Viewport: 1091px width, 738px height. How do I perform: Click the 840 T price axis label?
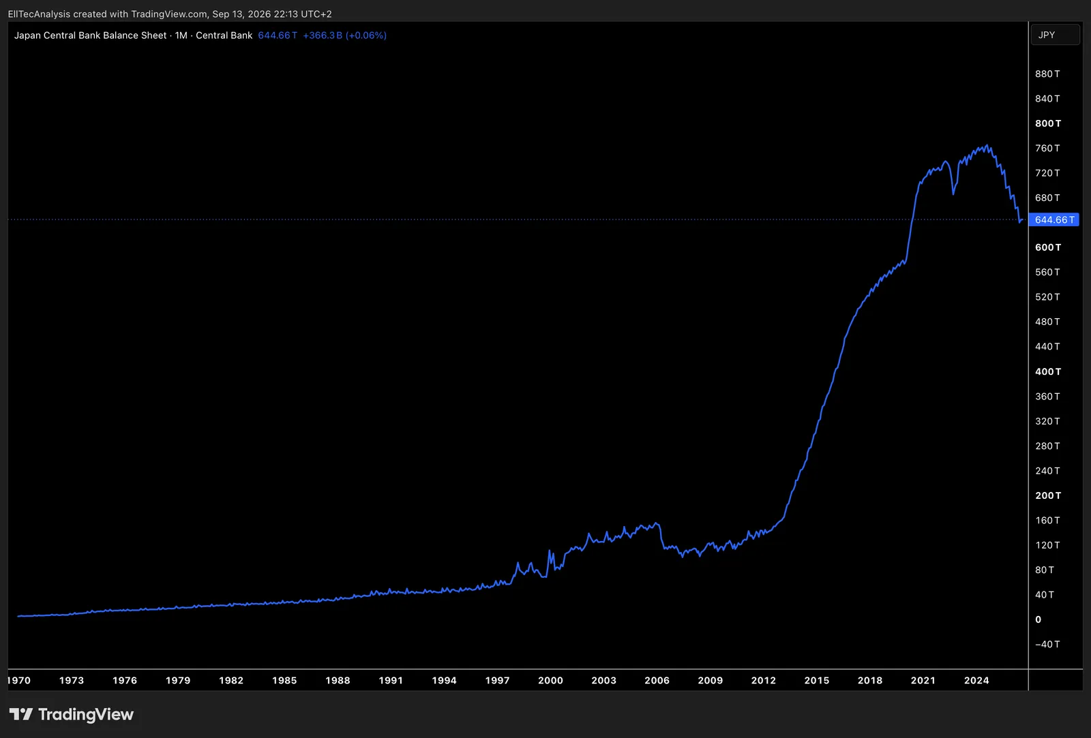tap(1047, 99)
